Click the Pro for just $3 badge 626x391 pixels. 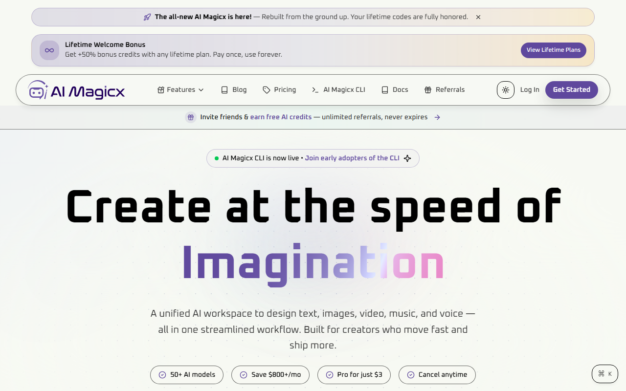point(354,375)
